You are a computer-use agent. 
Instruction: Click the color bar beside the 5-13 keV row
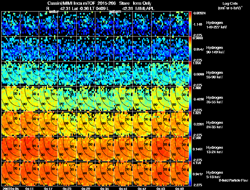point(190,174)
